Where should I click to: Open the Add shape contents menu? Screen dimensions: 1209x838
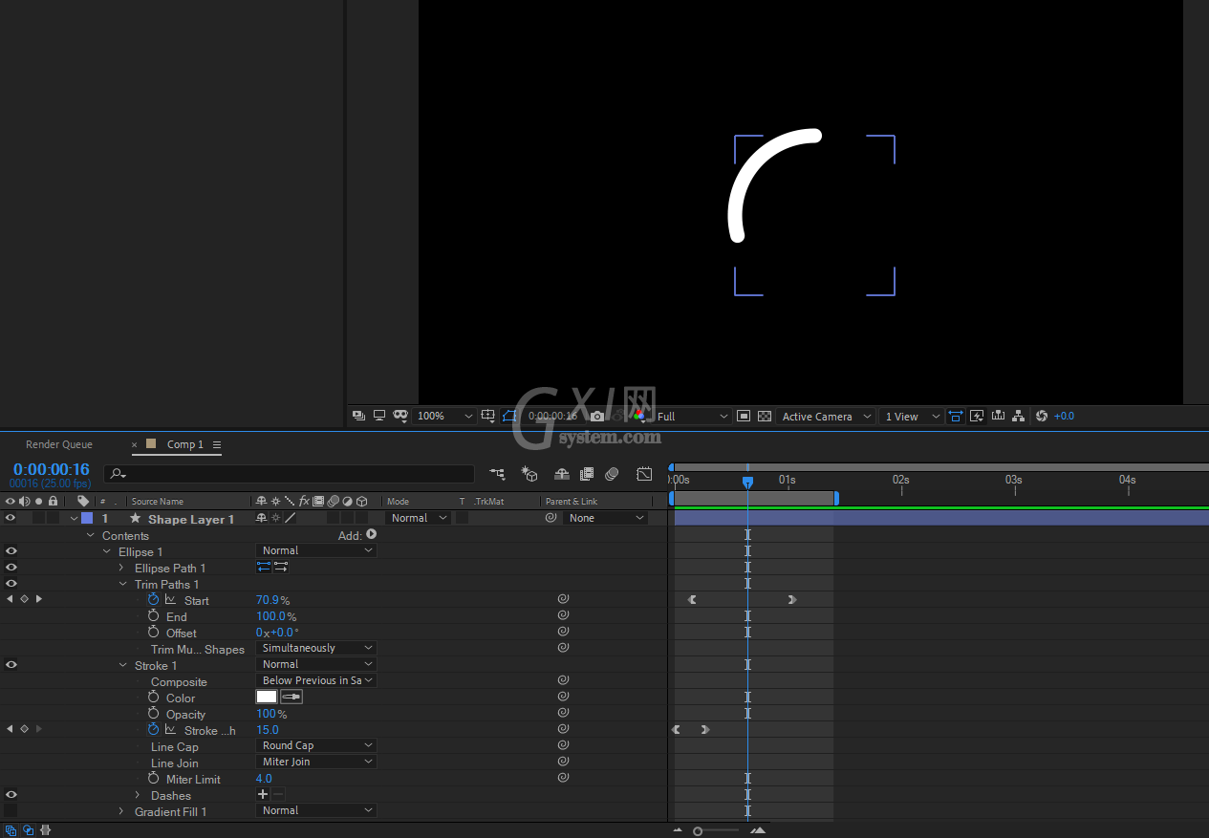pyautogui.click(x=372, y=535)
